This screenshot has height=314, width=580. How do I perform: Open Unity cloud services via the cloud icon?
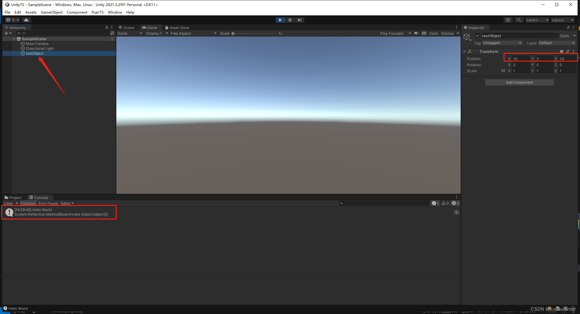26,20
